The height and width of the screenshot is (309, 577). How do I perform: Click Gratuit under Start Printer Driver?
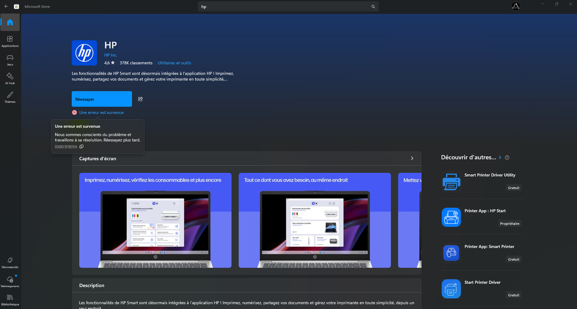513,295
